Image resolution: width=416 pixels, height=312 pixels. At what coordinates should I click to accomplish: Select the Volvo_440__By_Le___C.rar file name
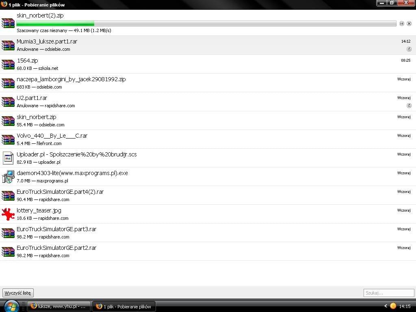52,136
